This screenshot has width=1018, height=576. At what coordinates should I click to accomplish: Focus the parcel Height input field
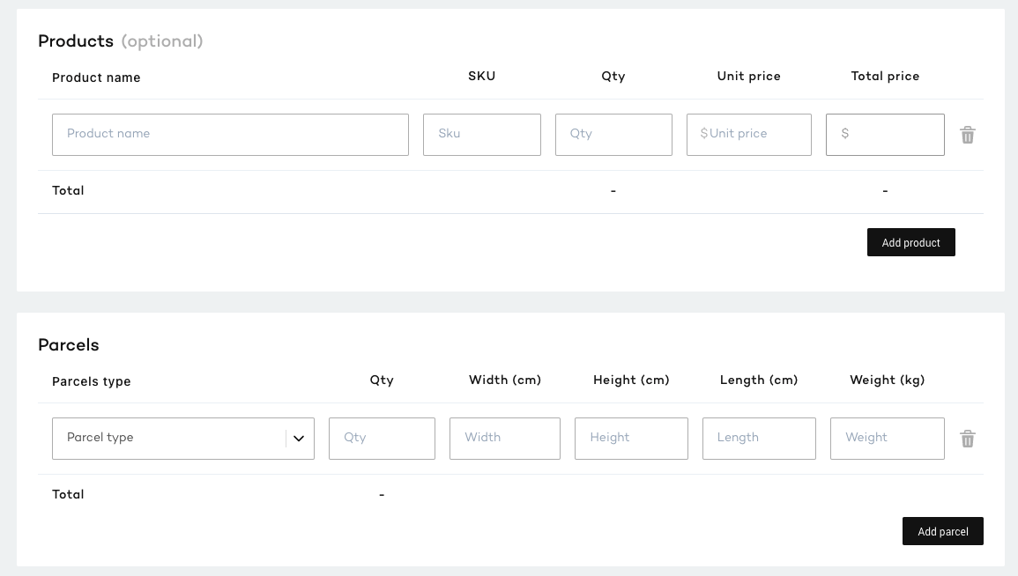pos(631,439)
